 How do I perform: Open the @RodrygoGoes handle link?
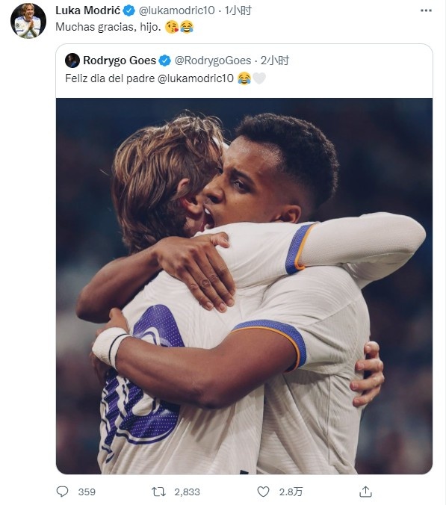click(x=213, y=61)
